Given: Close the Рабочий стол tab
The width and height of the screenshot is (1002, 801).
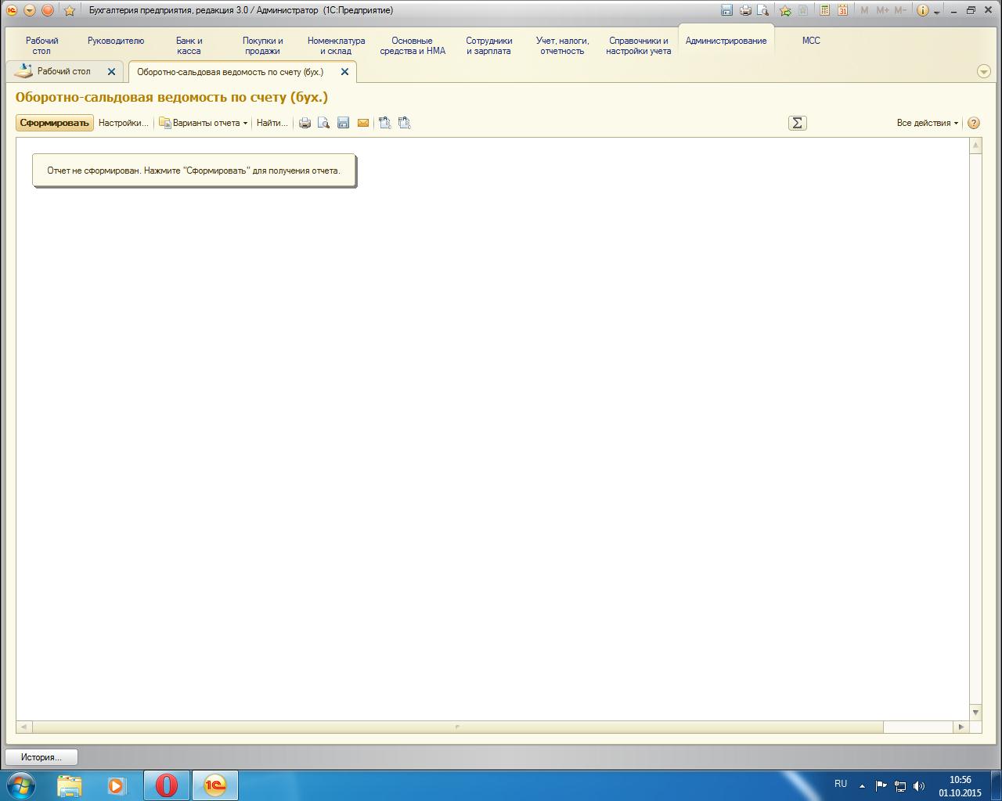Looking at the screenshot, I should 111,71.
